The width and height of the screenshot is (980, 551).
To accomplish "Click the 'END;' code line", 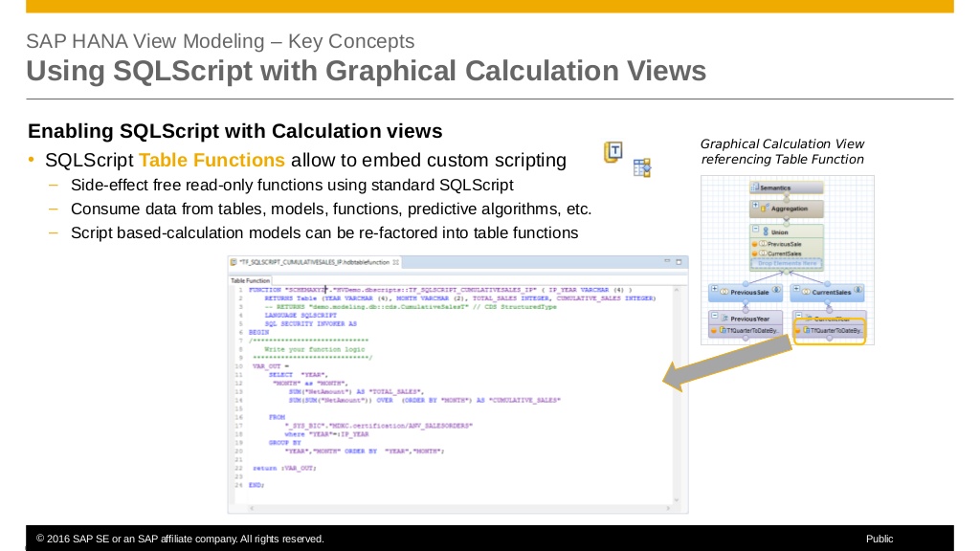I will pos(256,485).
